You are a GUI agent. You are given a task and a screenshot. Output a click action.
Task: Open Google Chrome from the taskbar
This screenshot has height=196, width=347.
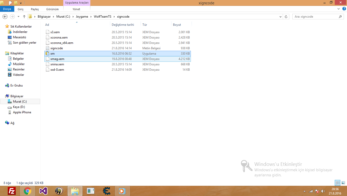tap(28, 191)
